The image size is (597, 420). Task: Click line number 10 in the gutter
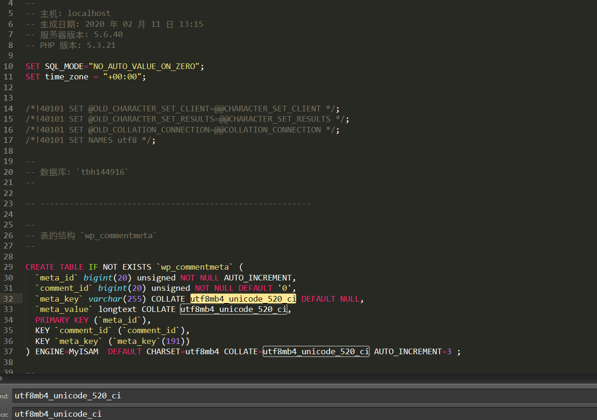pyautogui.click(x=8, y=66)
